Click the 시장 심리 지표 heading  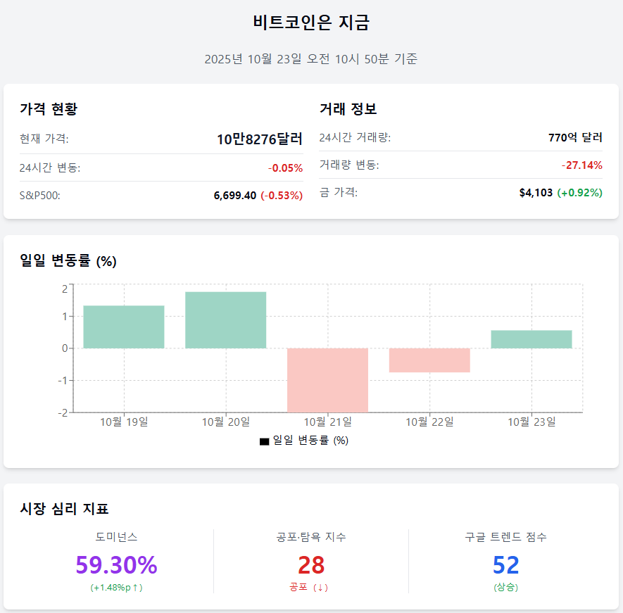point(64,509)
